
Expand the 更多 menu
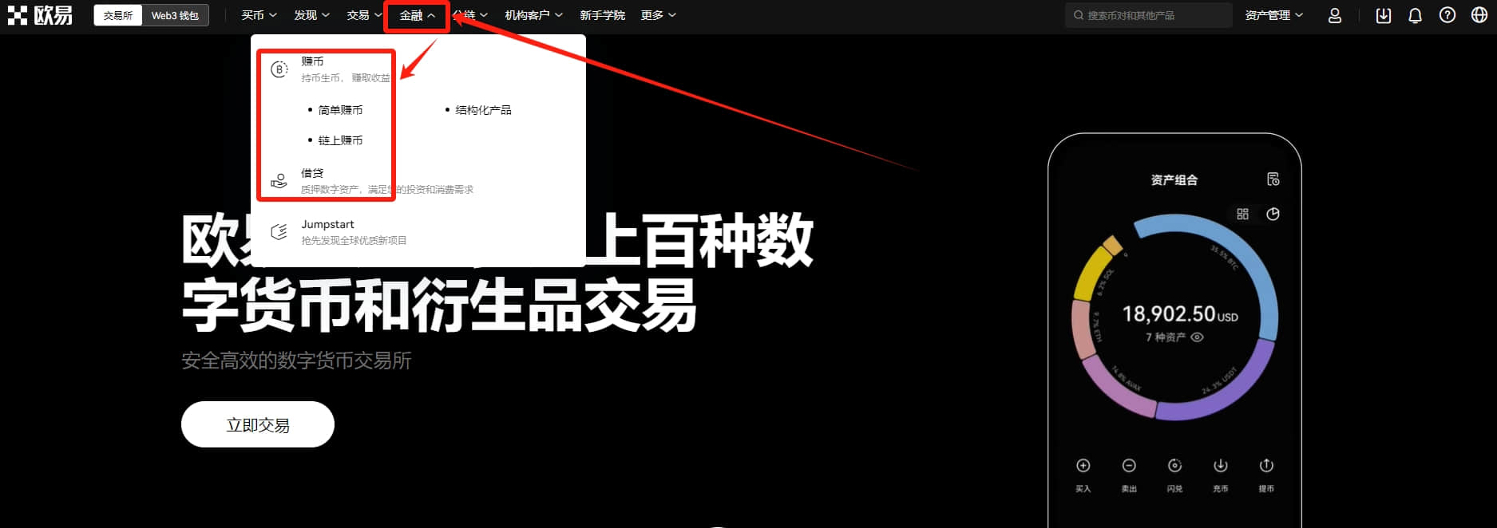pos(659,15)
